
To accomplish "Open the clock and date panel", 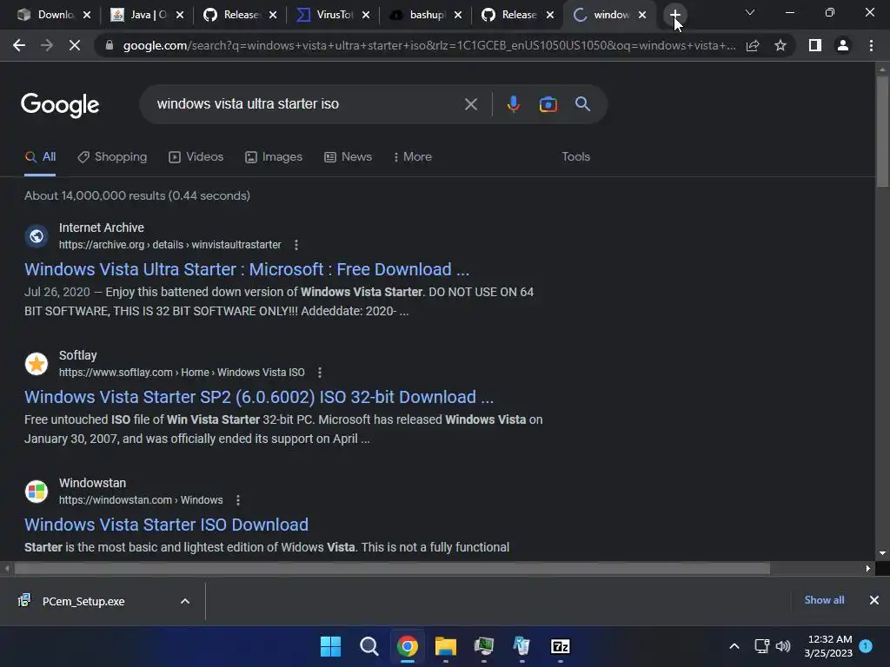I will [x=828, y=646].
